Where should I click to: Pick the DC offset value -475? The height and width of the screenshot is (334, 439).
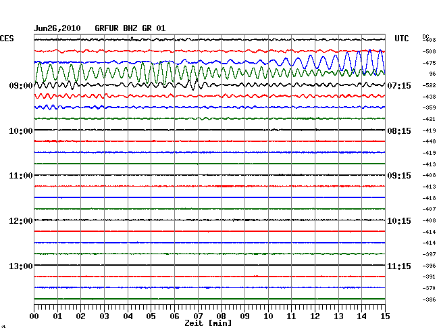coord(429,63)
